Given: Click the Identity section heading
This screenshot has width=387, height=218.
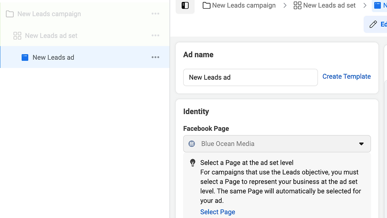Looking at the screenshot, I should pyautogui.click(x=196, y=112).
